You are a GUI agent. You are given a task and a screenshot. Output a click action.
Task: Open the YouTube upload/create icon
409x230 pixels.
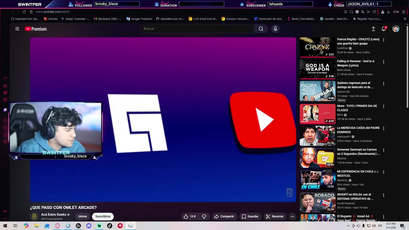[373, 29]
